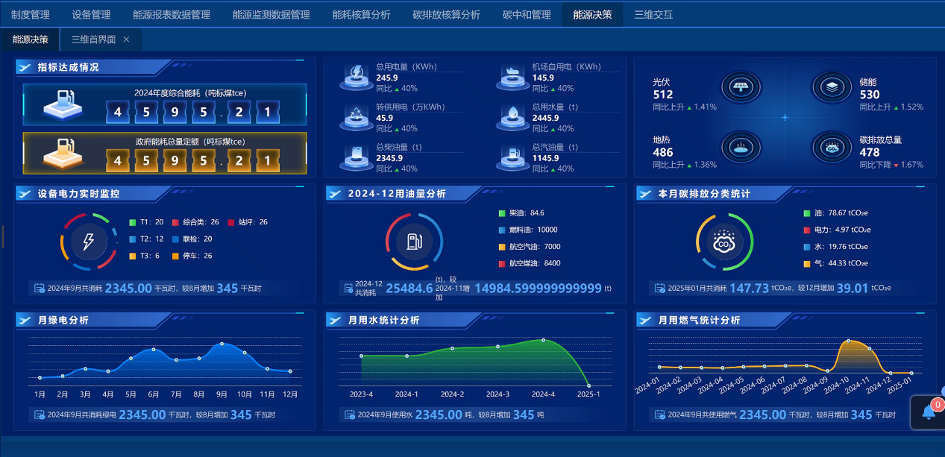This screenshot has height=457, width=945.
Task: Select the 三维交互 menu item
Action: [x=653, y=14]
